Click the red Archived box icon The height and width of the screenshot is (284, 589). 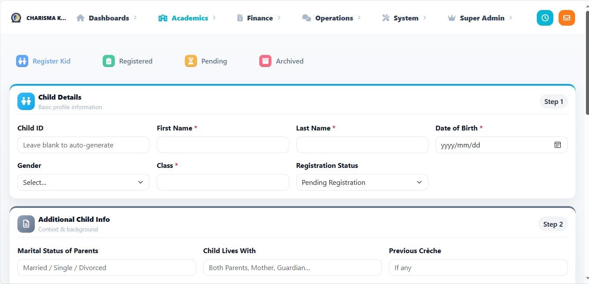265,61
